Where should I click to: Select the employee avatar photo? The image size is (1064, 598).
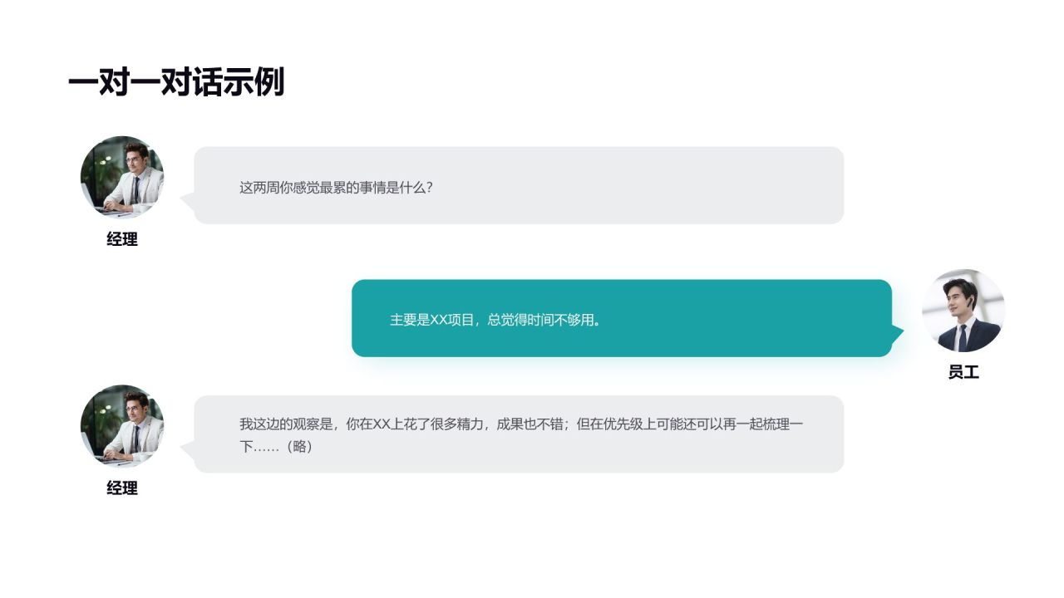click(x=963, y=310)
